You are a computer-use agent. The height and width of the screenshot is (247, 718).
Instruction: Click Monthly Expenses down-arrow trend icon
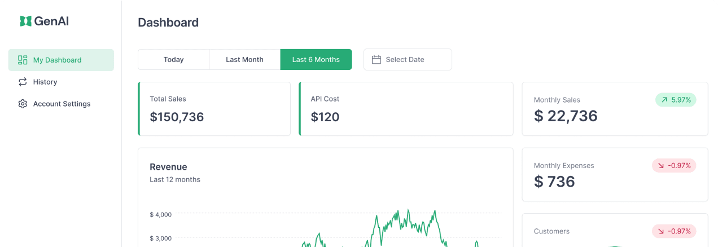coord(661,166)
